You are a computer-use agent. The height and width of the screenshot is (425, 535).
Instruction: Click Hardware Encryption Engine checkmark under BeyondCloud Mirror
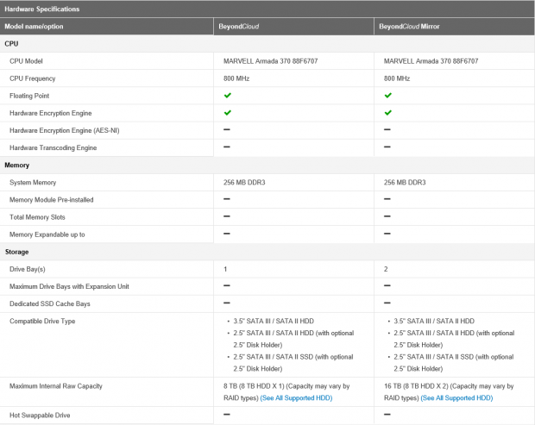tap(388, 113)
